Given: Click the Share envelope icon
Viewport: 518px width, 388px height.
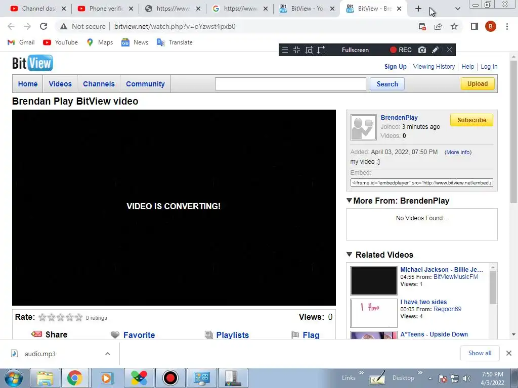Looking at the screenshot, I should [36, 334].
